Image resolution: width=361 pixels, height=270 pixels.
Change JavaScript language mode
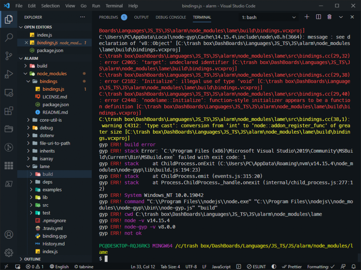coord(221,266)
